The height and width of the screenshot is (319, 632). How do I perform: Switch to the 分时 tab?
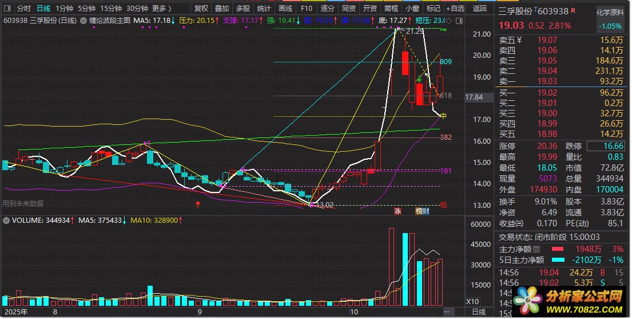(x=23, y=9)
